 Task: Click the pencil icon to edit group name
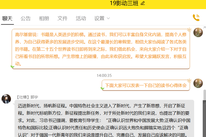pyautogui.click(x=143, y=3)
